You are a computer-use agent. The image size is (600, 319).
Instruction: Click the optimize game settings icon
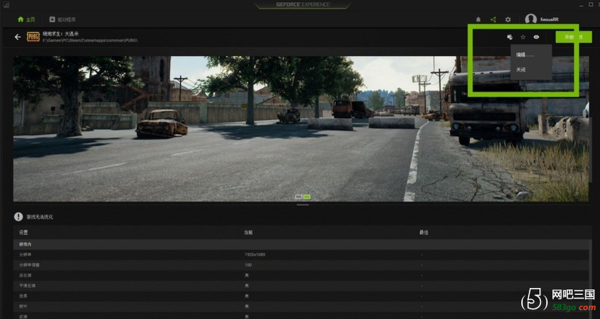click(x=510, y=37)
